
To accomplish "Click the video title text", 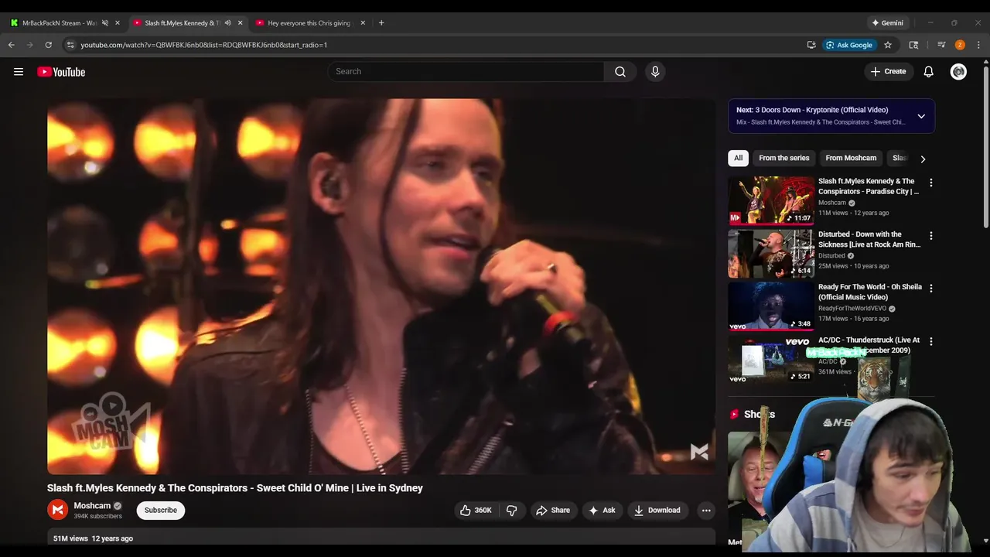I will 235,488.
